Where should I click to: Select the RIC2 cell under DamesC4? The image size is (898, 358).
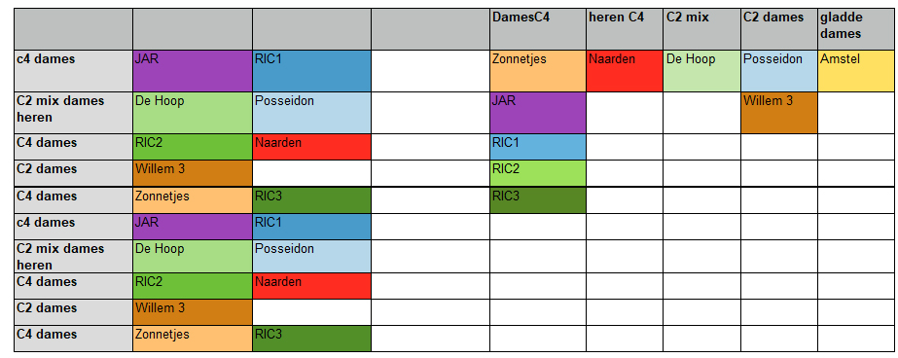pos(538,173)
